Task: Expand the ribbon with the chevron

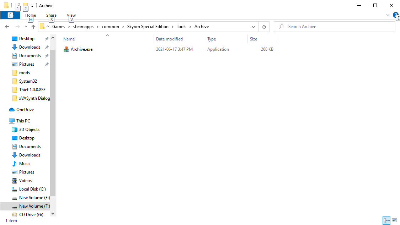Action: pos(388,15)
